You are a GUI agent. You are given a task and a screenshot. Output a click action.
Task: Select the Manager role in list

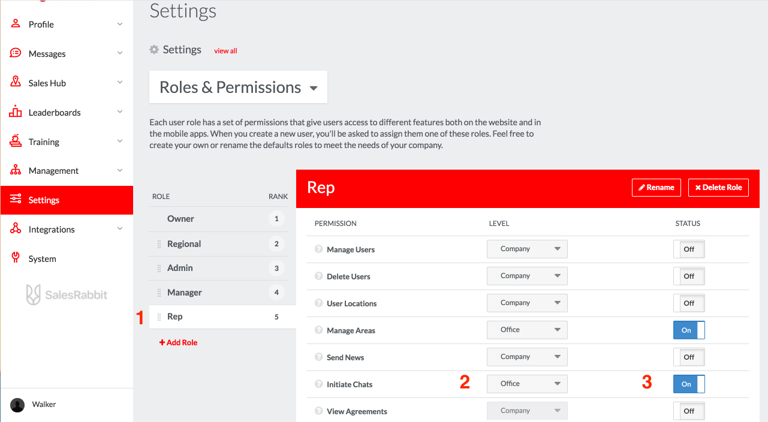222,293
